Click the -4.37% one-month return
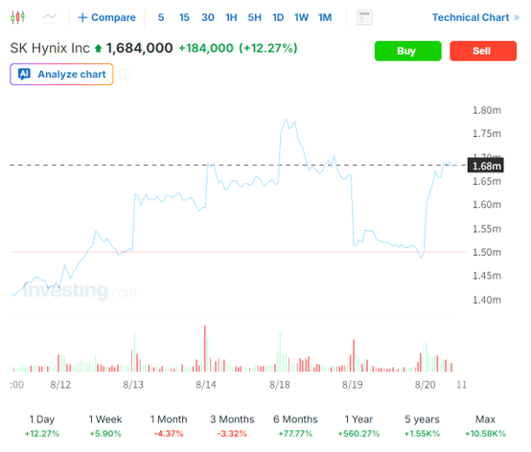Image resolution: width=531 pixels, height=452 pixels. click(169, 434)
